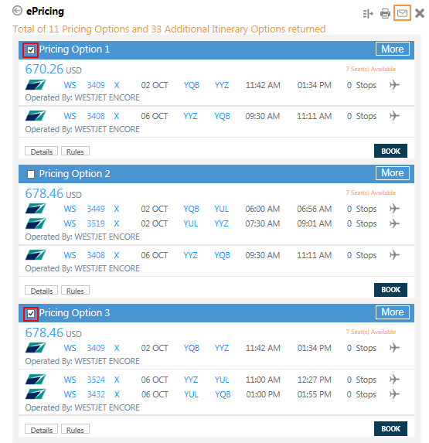The width and height of the screenshot is (429, 443).
Task: Print the ePricing results
Action: click(x=385, y=13)
